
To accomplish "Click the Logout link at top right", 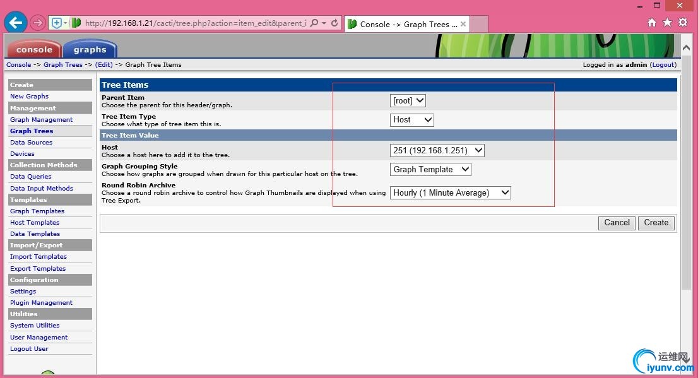I will [x=663, y=64].
